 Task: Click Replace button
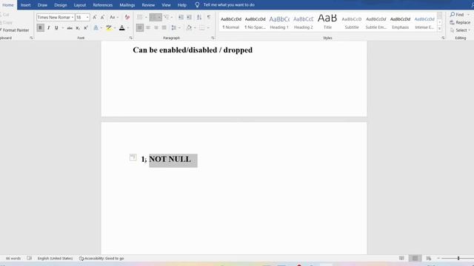coord(460,22)
